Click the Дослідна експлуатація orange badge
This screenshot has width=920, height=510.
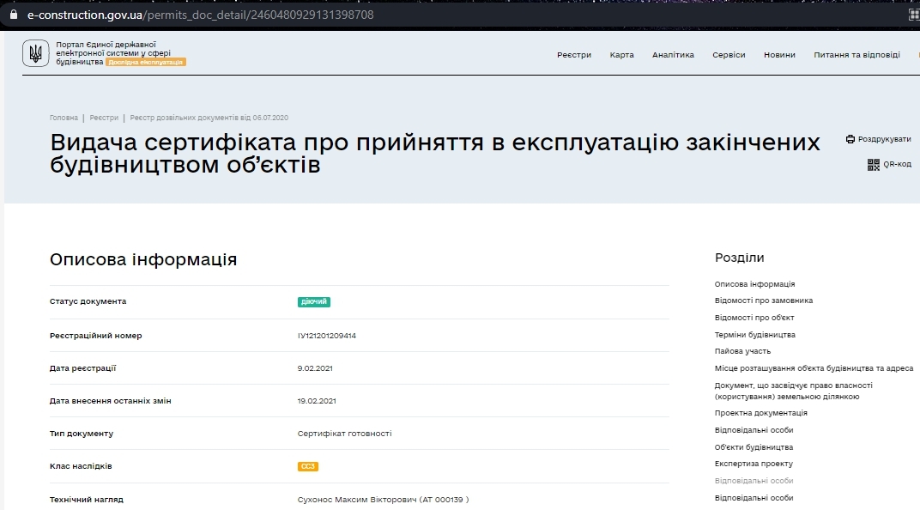pos(146,62)
